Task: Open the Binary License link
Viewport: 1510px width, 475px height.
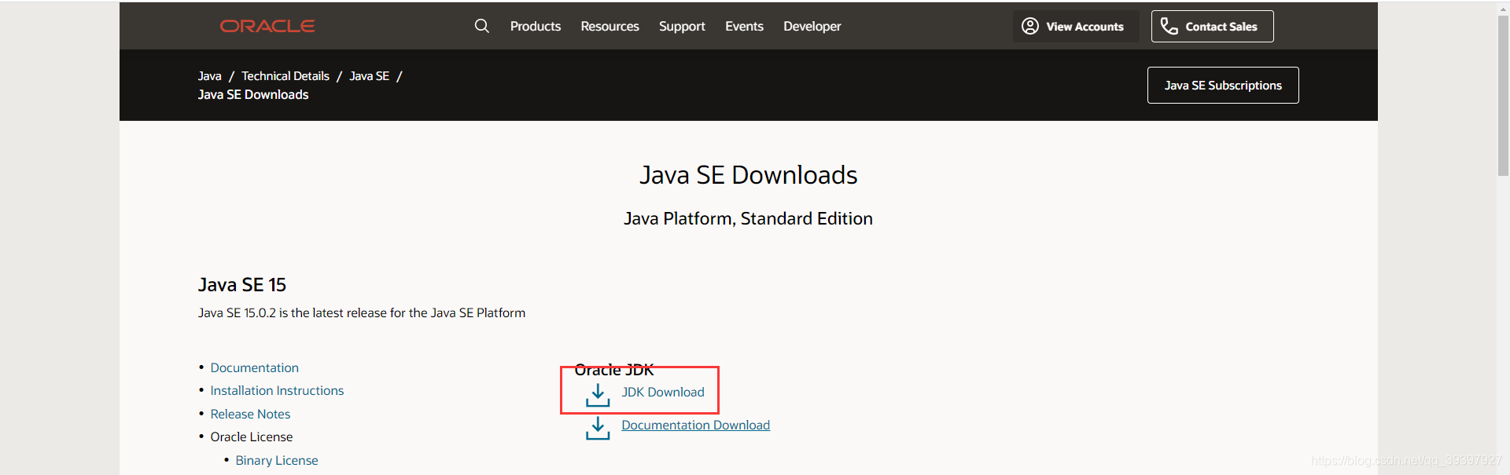Action: 277,460
